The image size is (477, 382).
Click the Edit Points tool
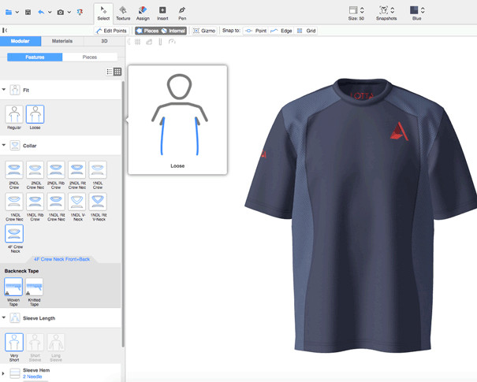coord(110,31)
